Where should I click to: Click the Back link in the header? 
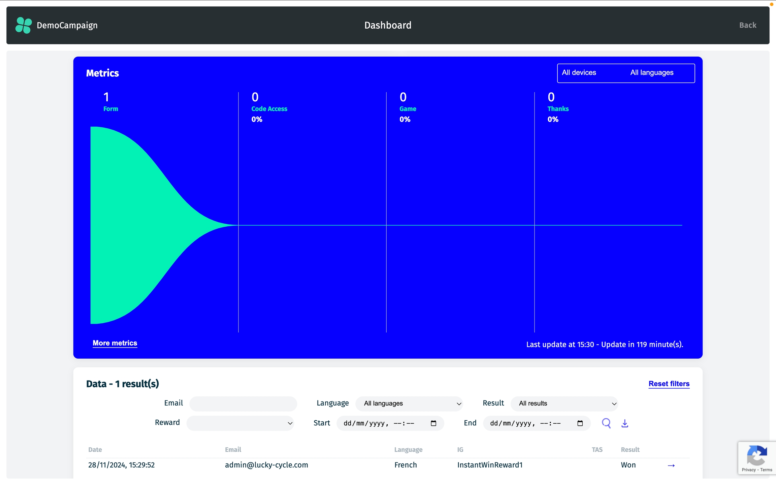tap(747, 25)
